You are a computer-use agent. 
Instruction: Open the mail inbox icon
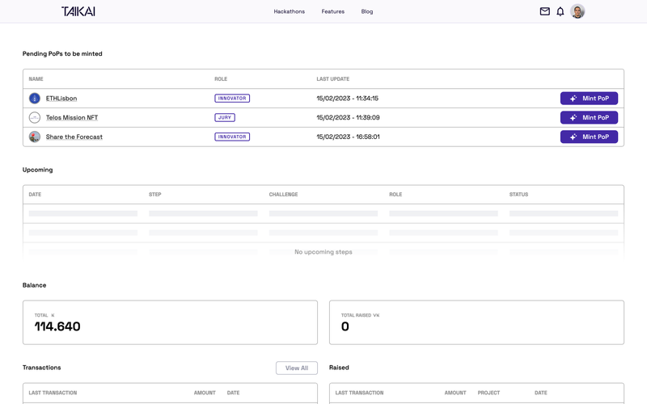[544, 11]
